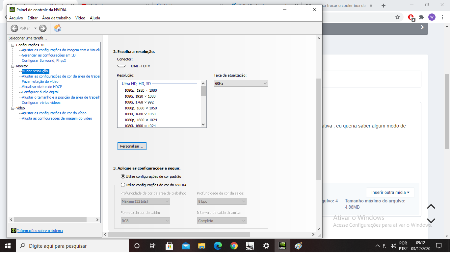Click the system information icon at bottom left

click(13, 231)
